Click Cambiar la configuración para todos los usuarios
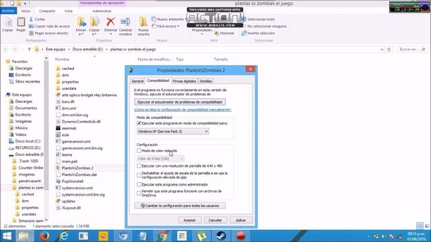Viewport: 431px width, 242px height. pos(180,206)
